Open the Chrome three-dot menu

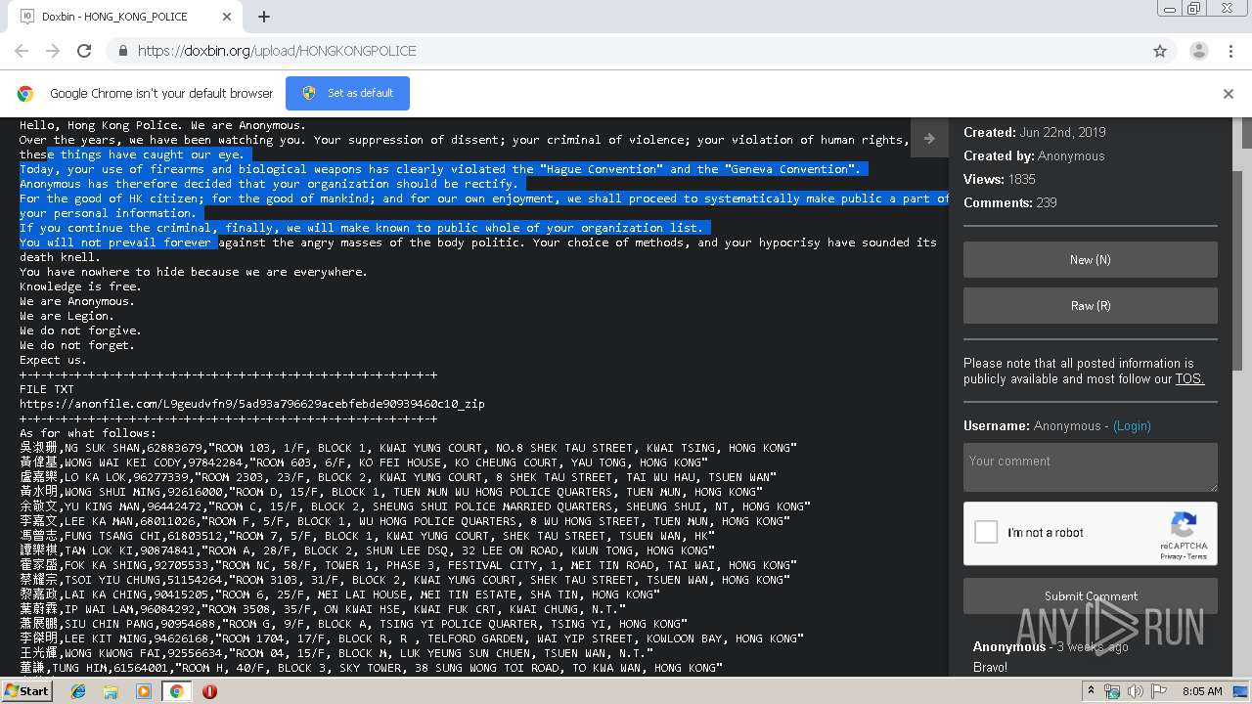[1231, 51]
